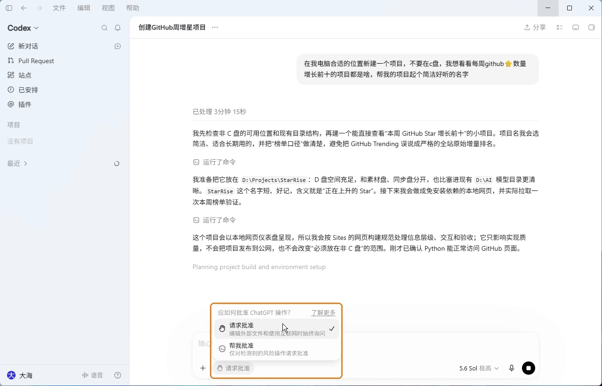Screen dimensions: 602x386
Task: Toggle the 请求批准 mode chip
Action: 233,368
